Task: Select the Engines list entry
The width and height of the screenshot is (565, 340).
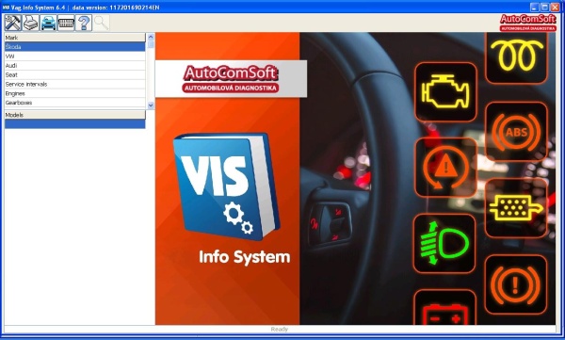Action: pyautogui.click(x=74, y=93)
